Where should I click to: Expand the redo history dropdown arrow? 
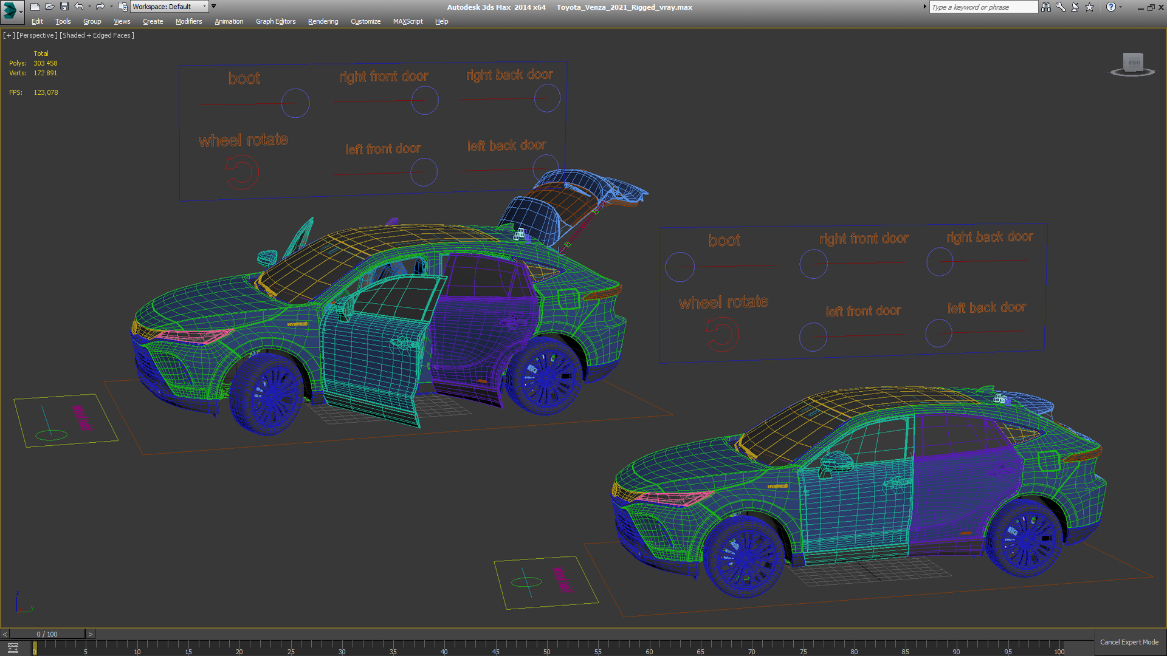(111, 7)
